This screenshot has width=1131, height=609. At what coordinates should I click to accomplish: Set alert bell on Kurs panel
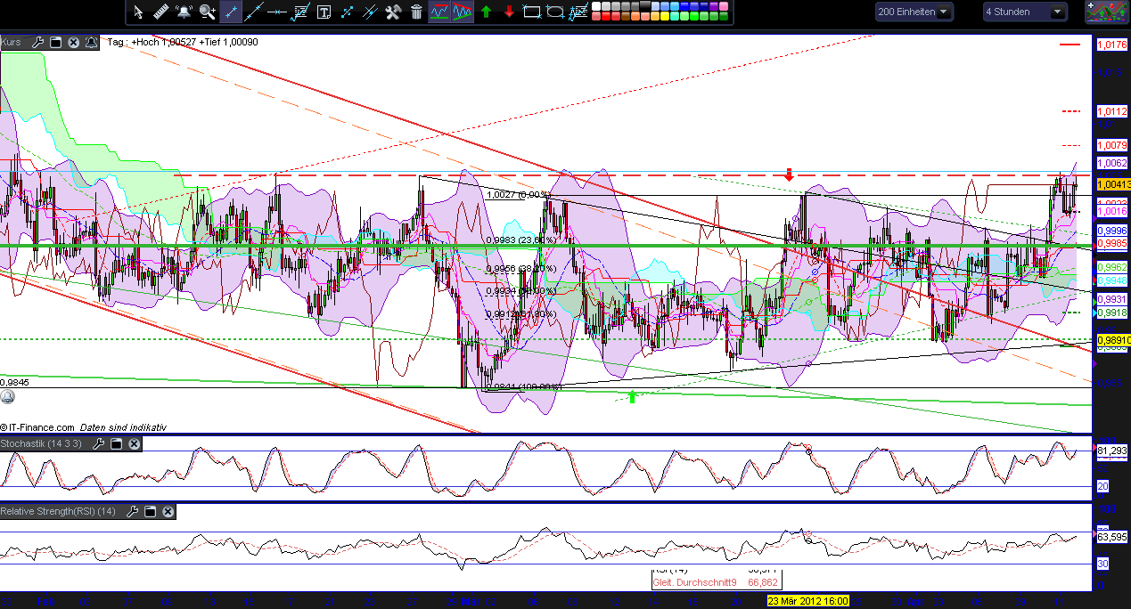pos(92,42)
